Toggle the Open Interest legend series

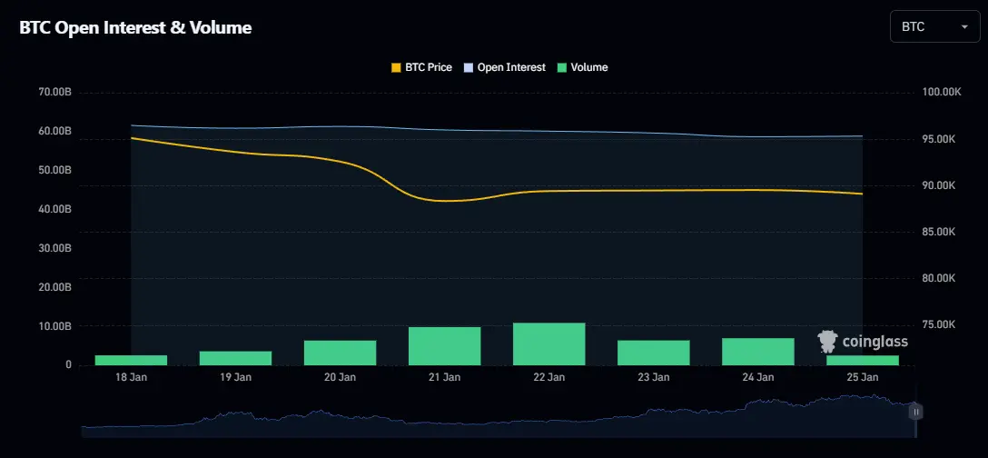504,67
